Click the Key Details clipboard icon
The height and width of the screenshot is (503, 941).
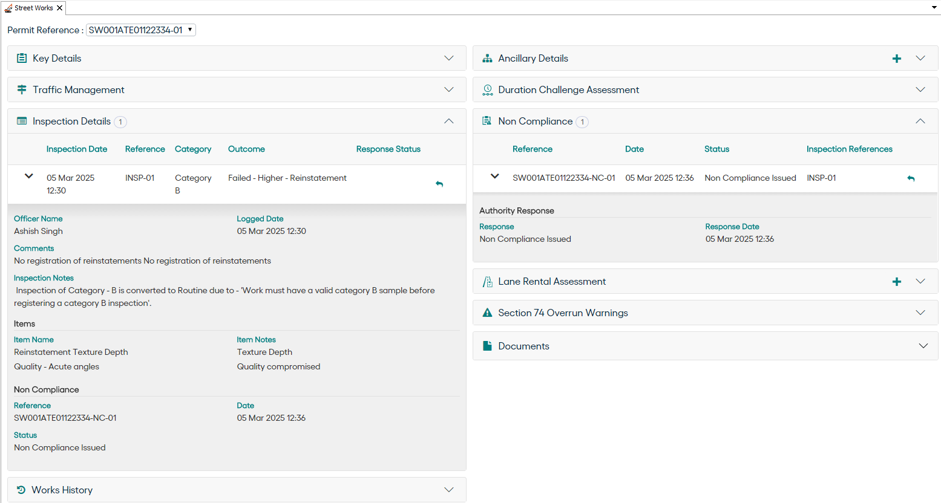click(x=22, y=58)
